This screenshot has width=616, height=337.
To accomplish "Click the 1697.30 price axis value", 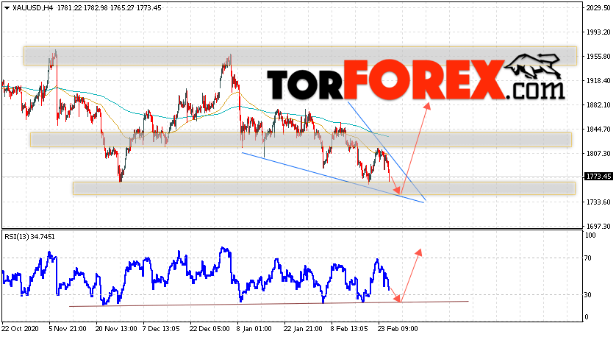I will pyautogui.click(x=598, y=227).
